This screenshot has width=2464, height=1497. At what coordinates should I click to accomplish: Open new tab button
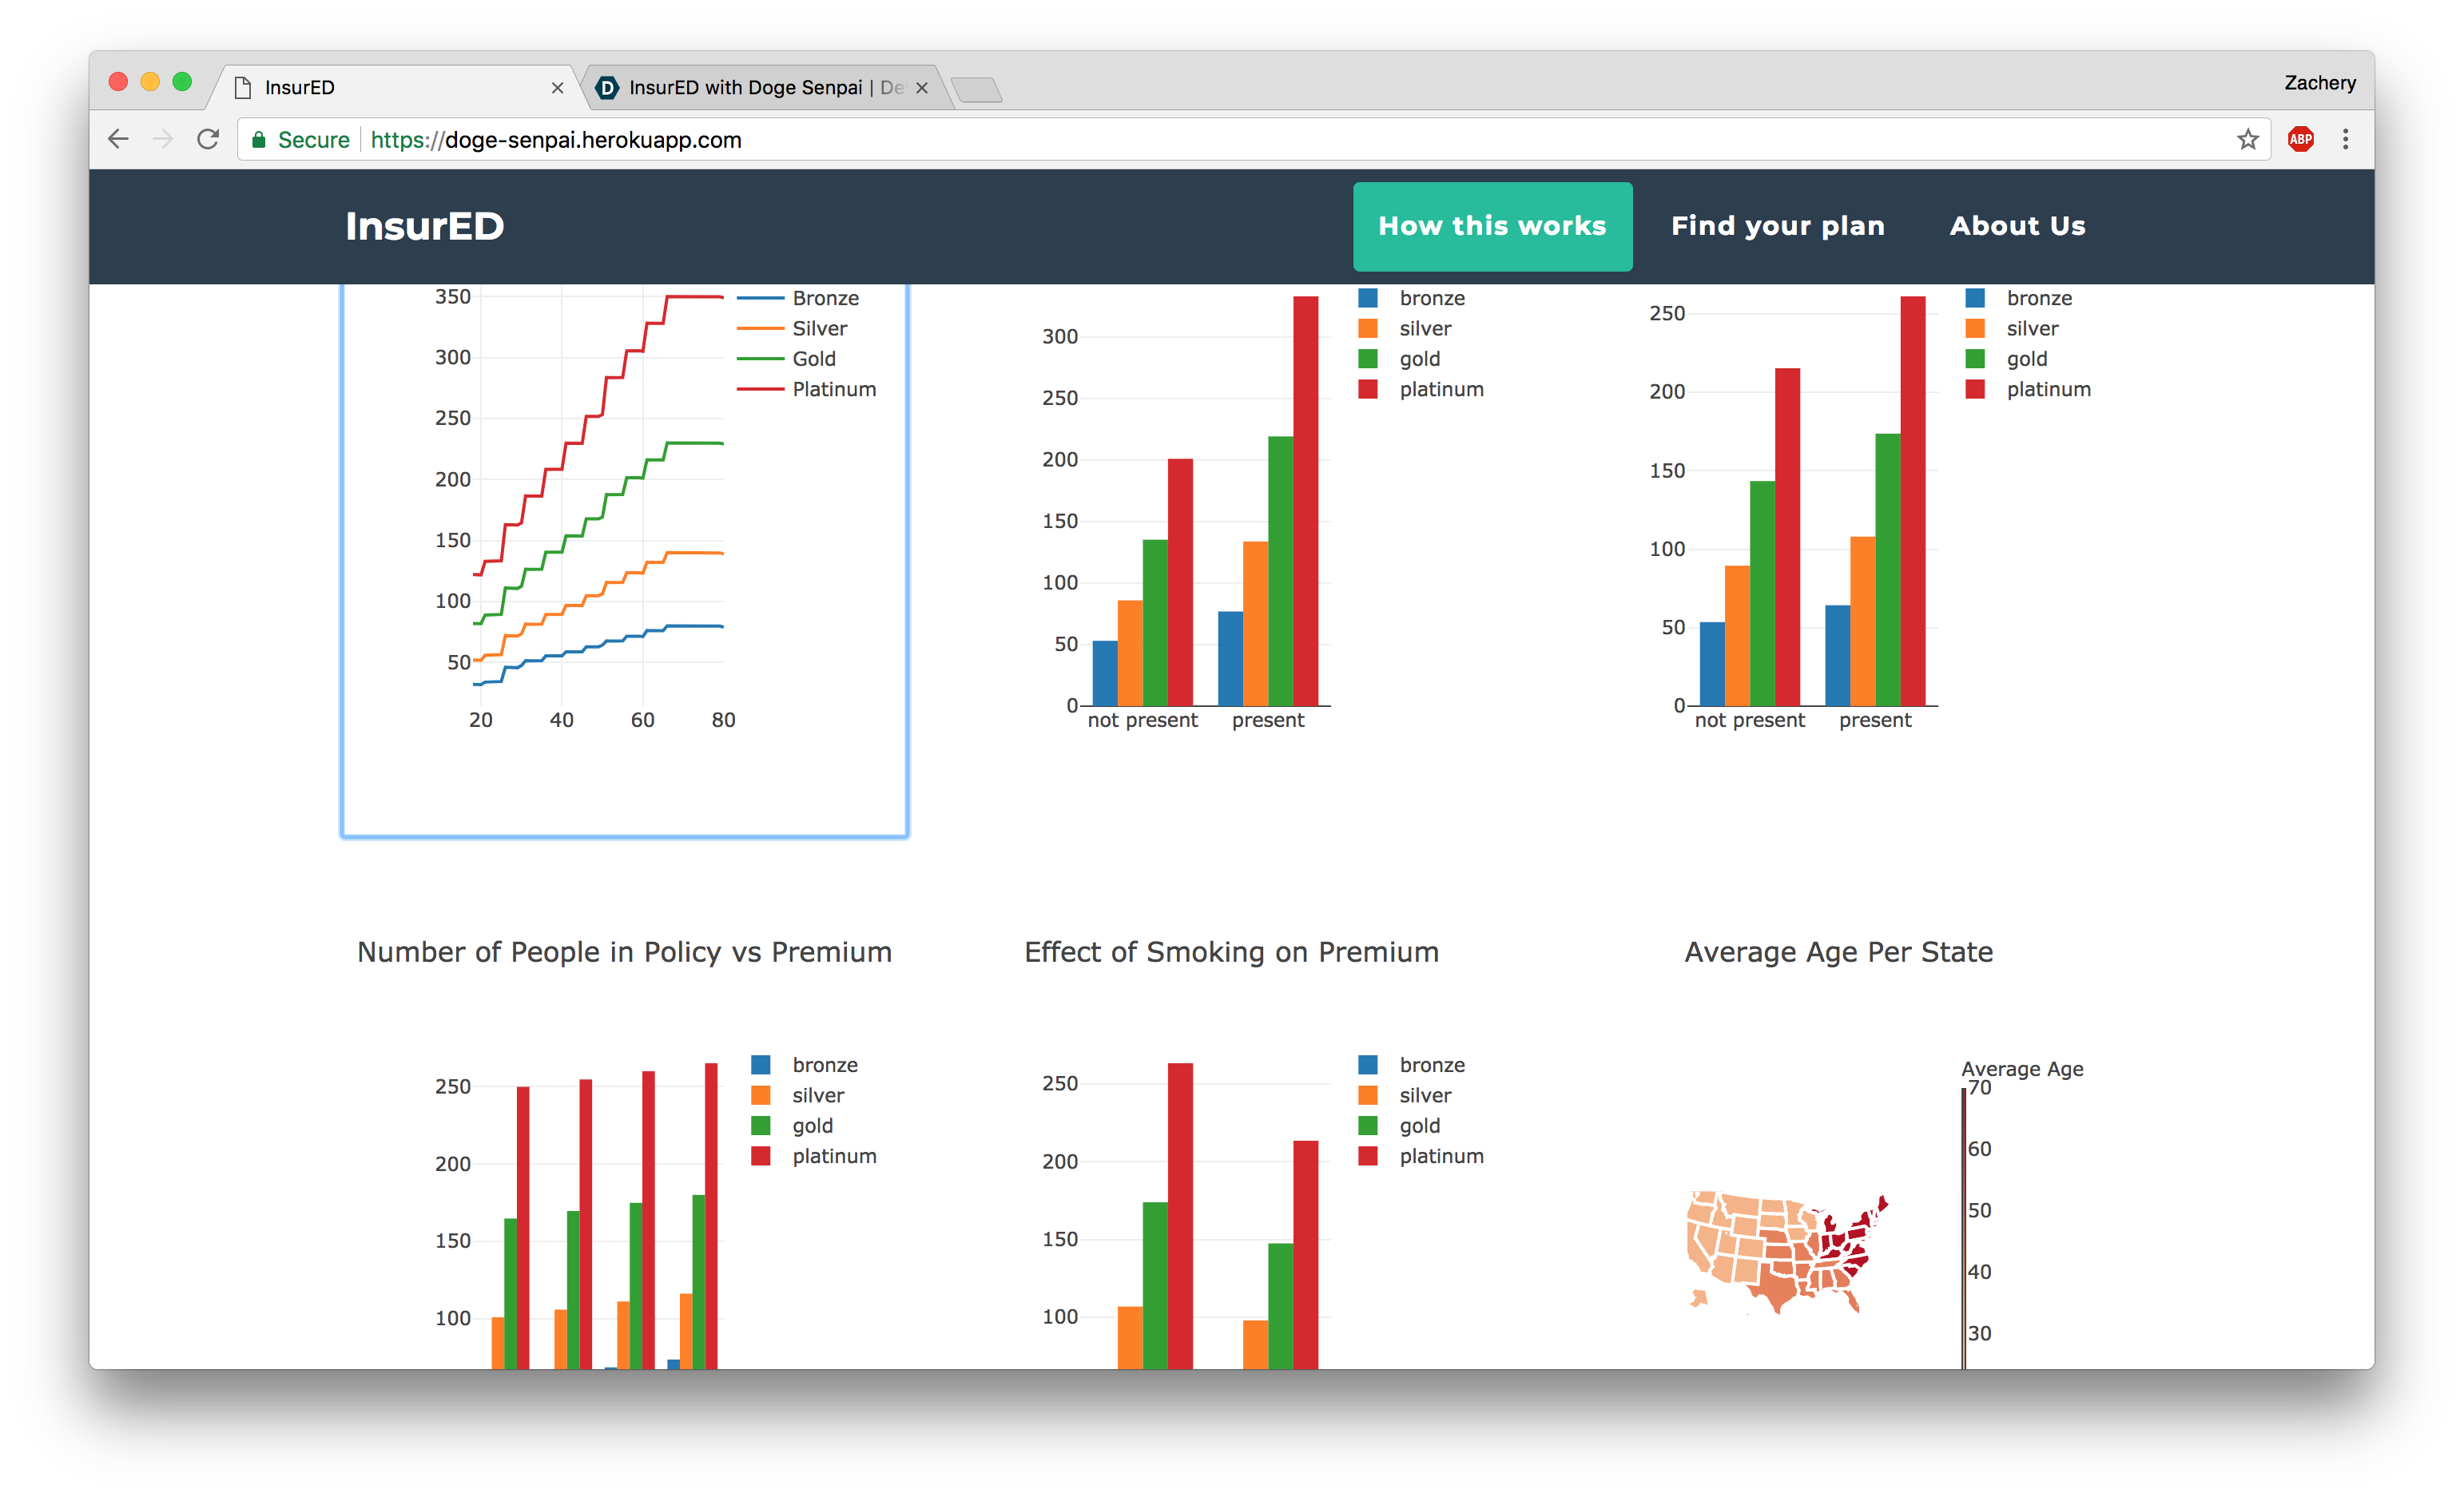point(976,90)
